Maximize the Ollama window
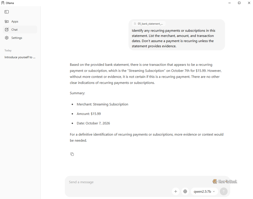253x199 pixels. point(239,3)
